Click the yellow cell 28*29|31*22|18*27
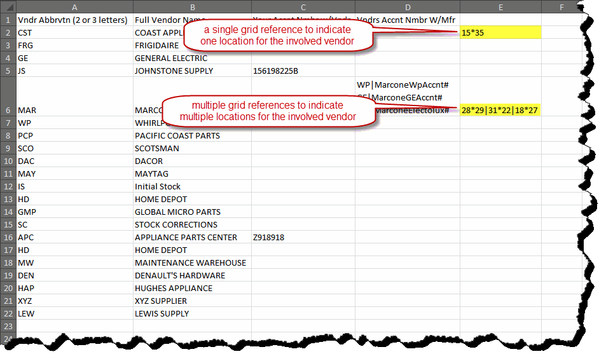 (x=501, y=110)
